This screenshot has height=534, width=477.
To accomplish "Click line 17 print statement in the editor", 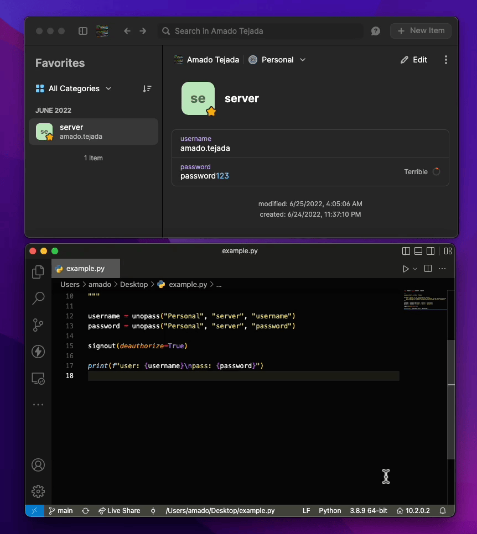I will 175,366.
